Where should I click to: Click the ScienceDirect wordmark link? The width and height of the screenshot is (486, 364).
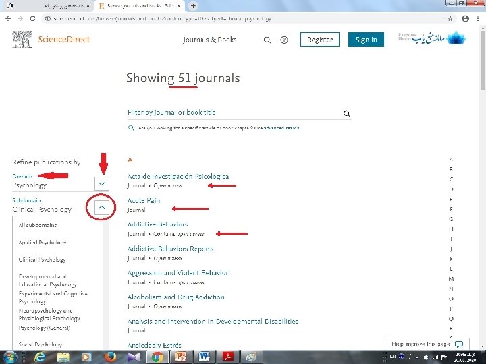(x=64, y=40)
